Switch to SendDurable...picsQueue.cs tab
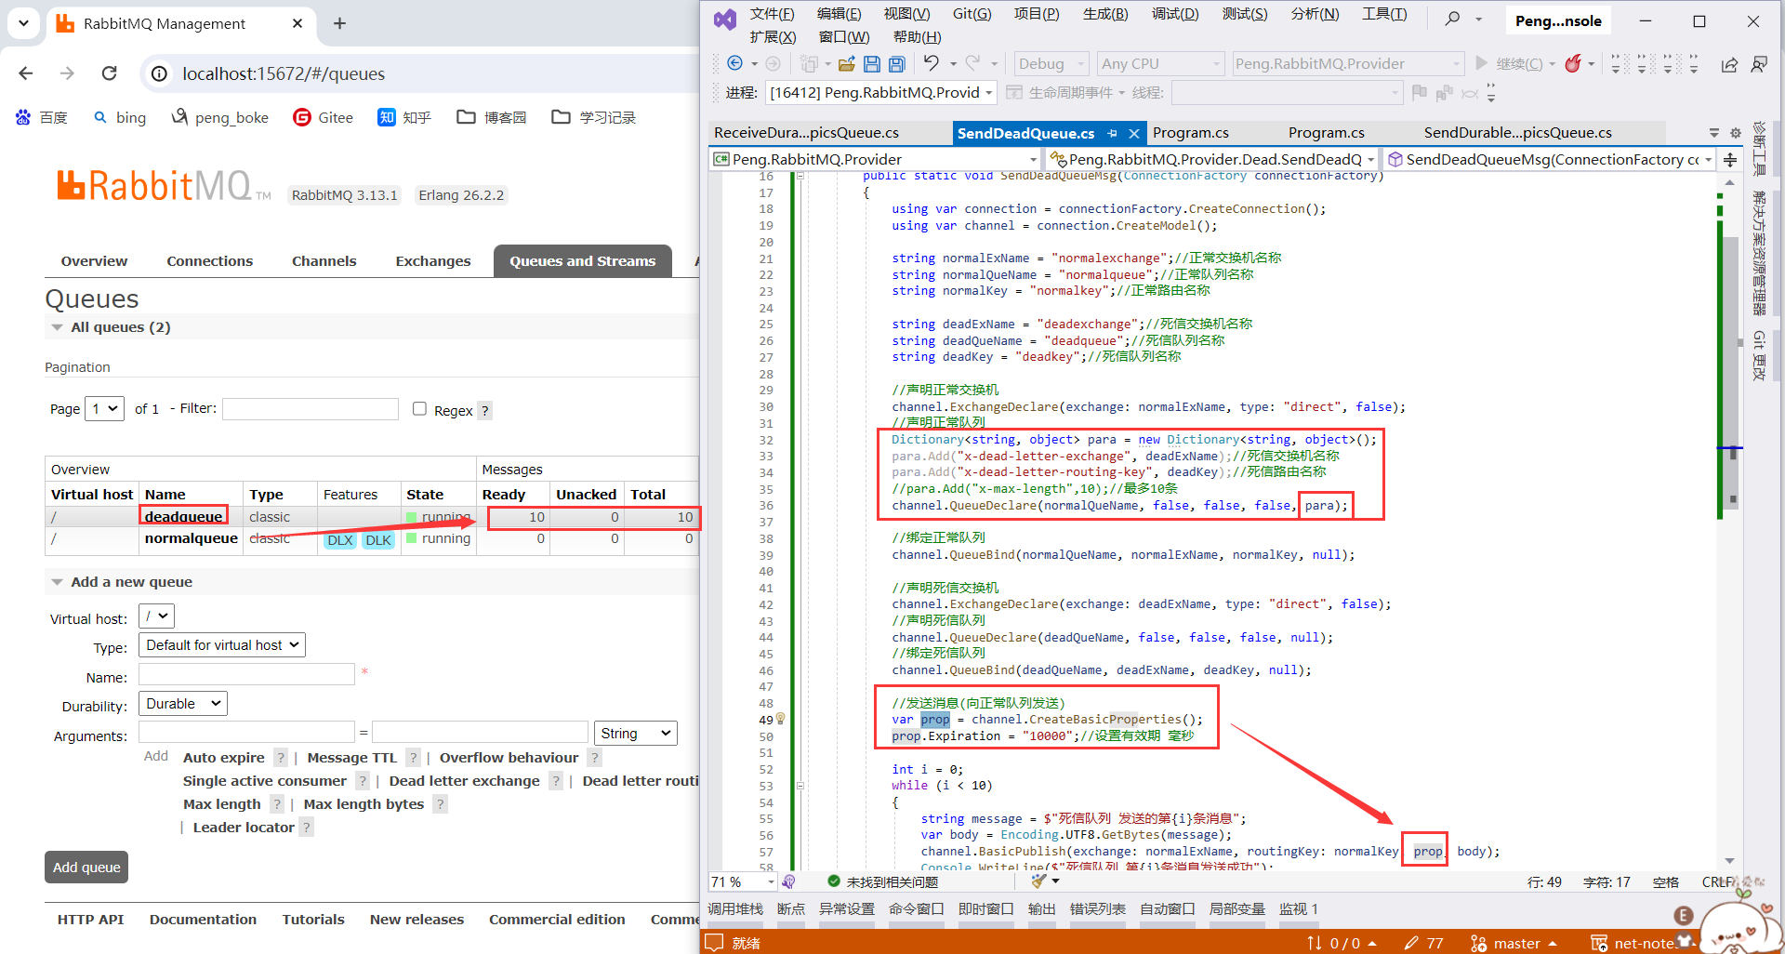Screen dimensions: 1785x954 tap(1517, 133)
